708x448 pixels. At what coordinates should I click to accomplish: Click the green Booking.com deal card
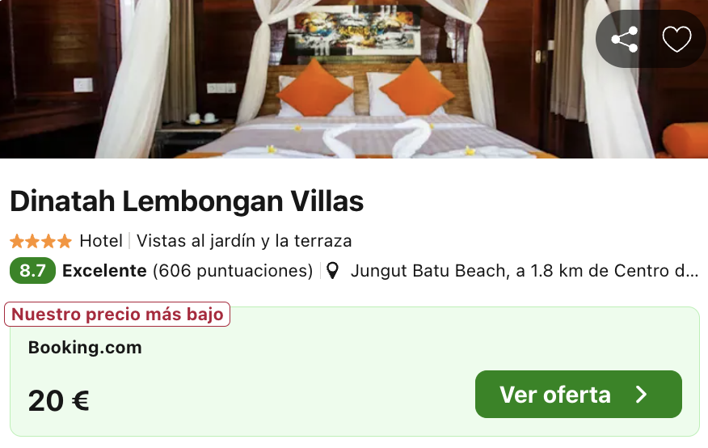coord(355,371)
